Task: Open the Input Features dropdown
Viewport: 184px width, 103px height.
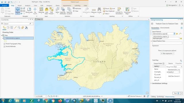Action: pos(175,34)
